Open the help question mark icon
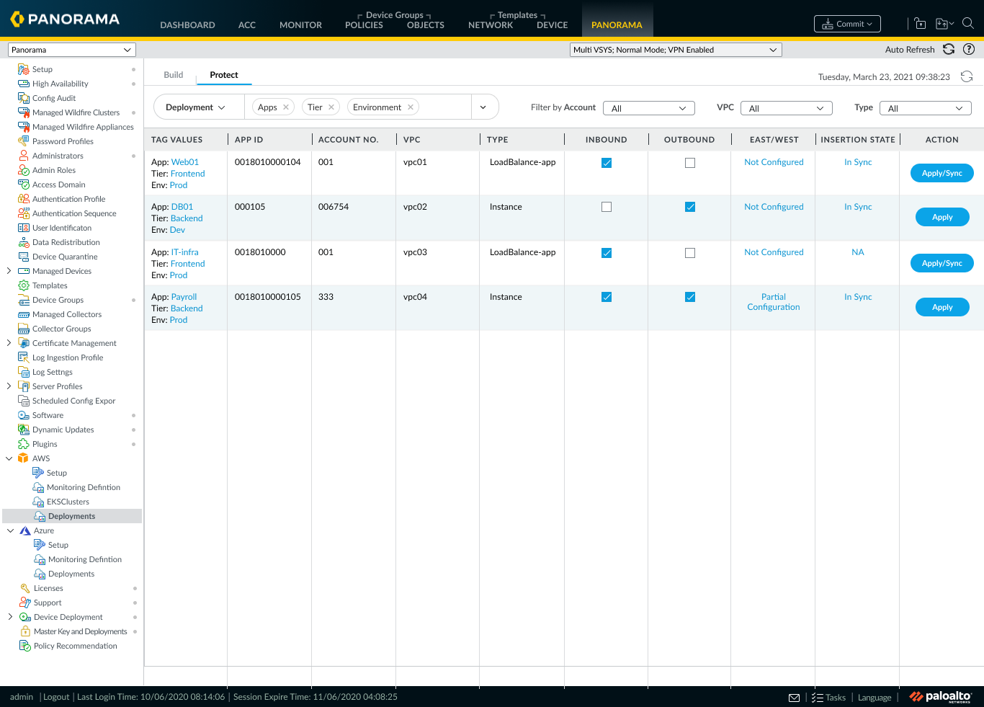984x707 pixels. pos(969,49)
